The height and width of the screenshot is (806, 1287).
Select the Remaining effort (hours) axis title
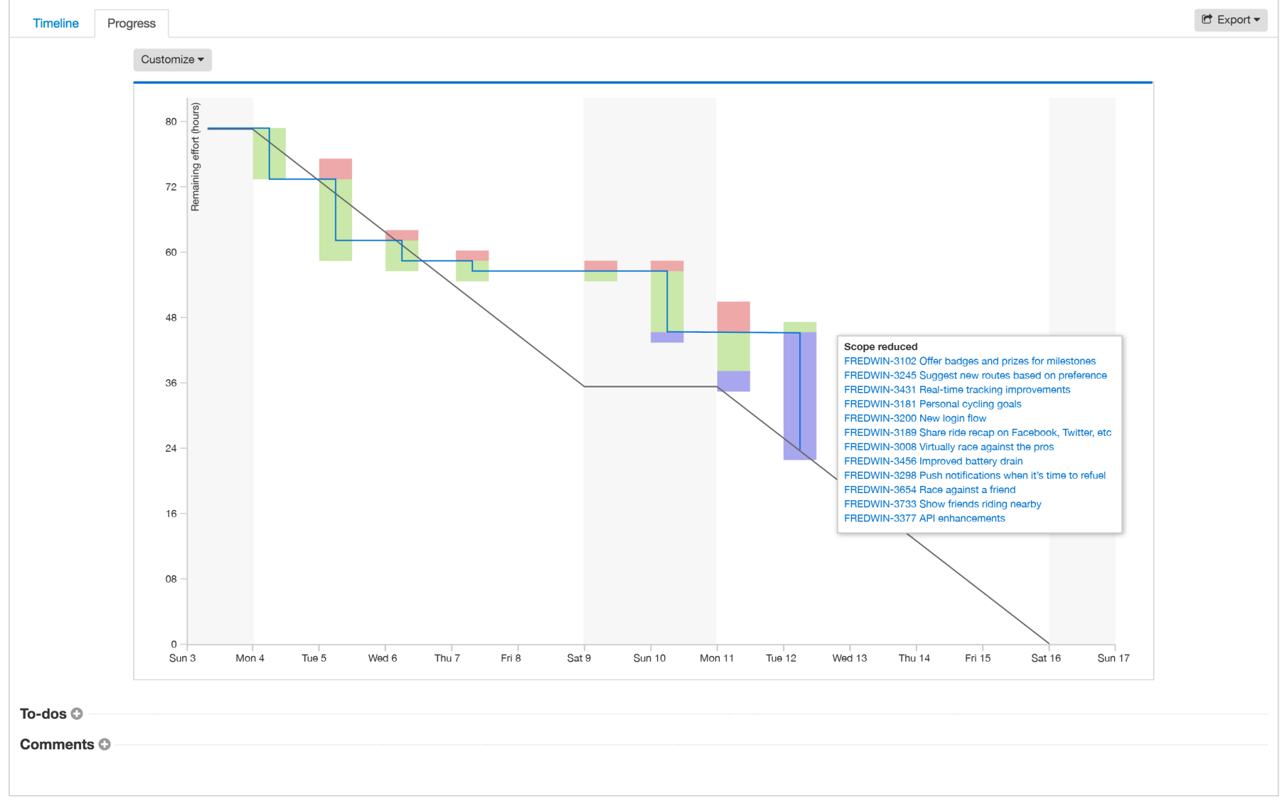pyautogui.click(x=196, y=156)
